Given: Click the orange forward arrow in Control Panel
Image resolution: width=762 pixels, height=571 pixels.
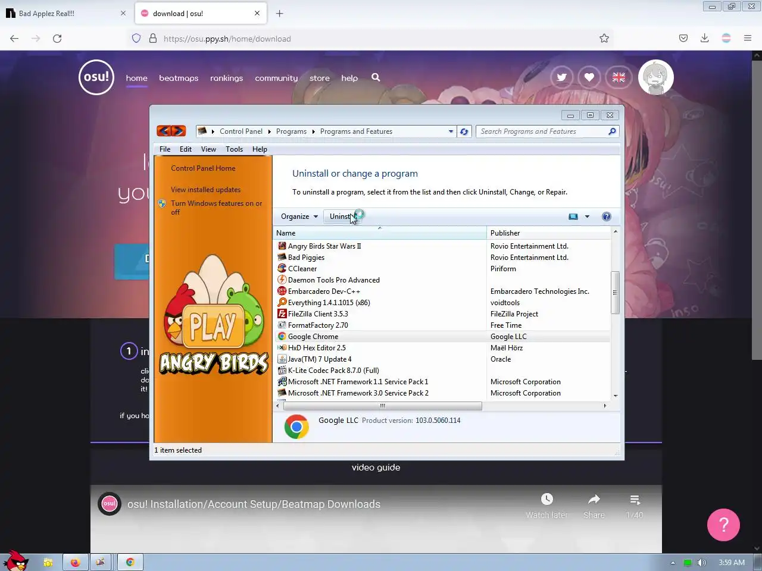Looking at the screenshot, I should coord(179,131).
